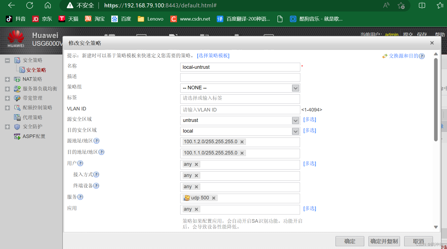This screenshot has height=249, width=447.
Task: Expand 带宽管理 tree node
Action: [7, 98]
